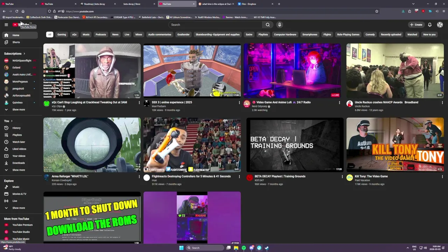Click the Create button
This screenshot has width=448, height=252.
[416, 24]
